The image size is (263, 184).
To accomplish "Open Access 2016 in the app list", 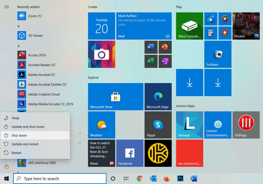I will pyautogui.click(x=31, y=55).
